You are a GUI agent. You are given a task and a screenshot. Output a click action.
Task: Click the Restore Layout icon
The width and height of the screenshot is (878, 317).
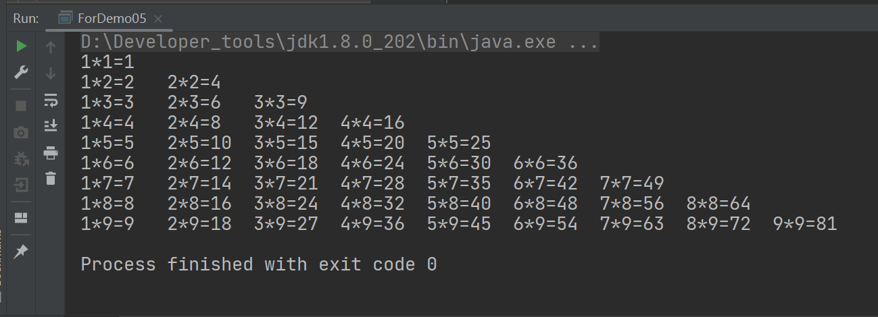click(x=21, y=218)
